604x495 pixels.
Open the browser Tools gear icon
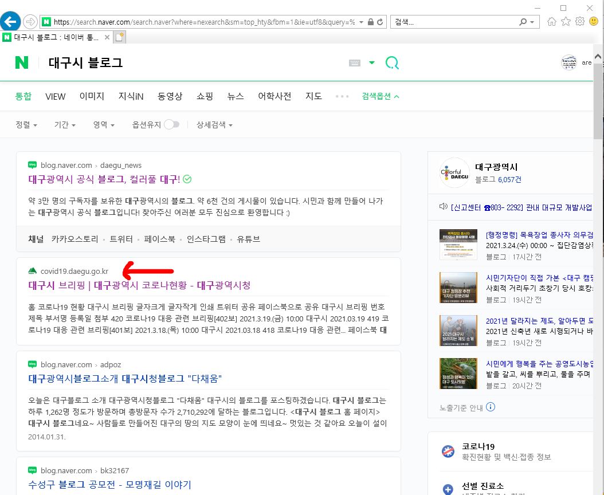(x=580, y=22)
